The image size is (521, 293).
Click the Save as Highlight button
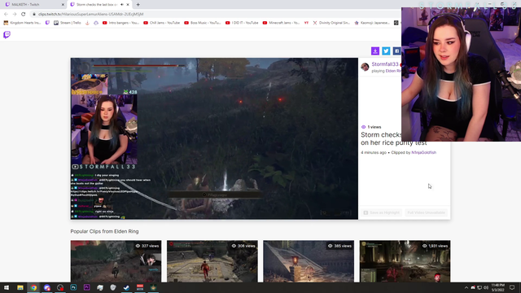pos(382,212)
